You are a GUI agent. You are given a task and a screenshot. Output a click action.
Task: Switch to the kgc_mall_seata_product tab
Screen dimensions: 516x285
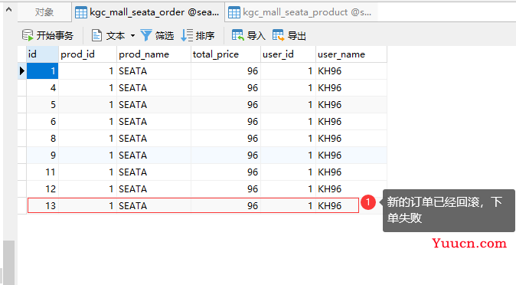coord(301,12)
